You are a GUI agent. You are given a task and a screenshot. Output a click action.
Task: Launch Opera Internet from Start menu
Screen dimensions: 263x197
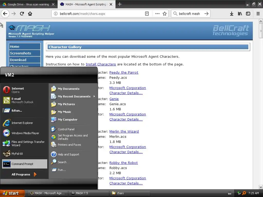point(25,90)
